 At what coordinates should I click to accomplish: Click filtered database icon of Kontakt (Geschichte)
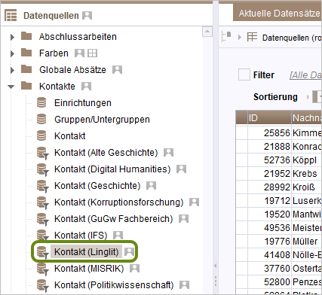(x=42, y=186)
